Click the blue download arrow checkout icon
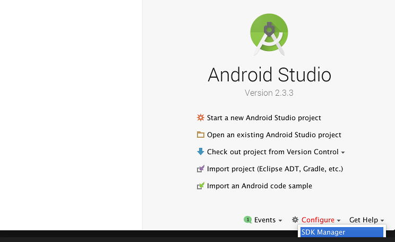The height and width of the screenshot is (242, 395). click(x=200, y=152)
